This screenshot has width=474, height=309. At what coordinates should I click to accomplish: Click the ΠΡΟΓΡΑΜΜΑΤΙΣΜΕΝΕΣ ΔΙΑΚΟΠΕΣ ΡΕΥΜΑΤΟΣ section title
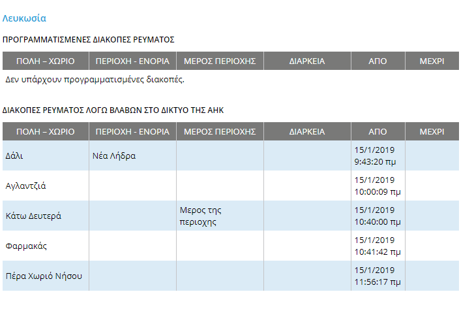tap(88, 40)
